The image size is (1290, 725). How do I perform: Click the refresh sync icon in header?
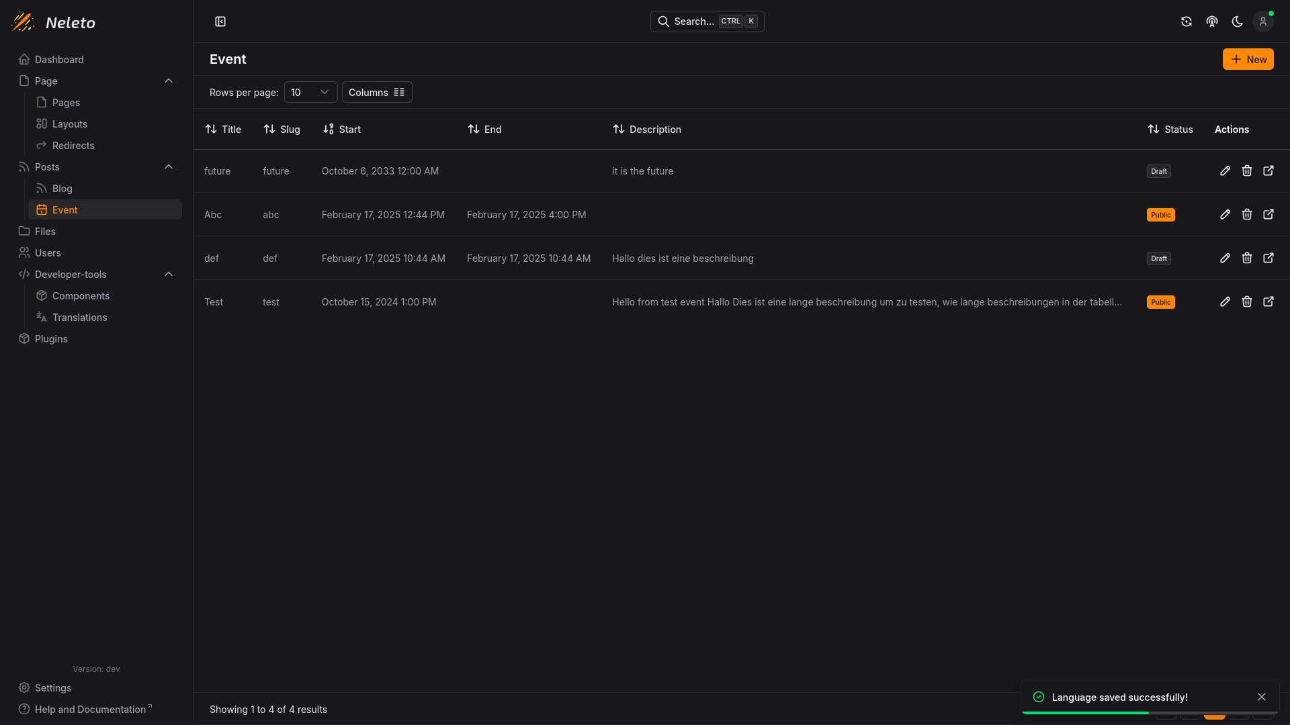coord(1187,21)
